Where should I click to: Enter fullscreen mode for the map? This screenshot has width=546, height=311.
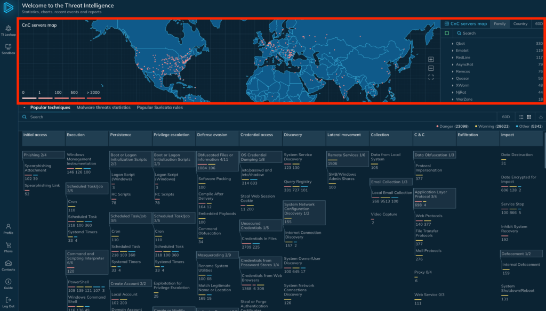[431, 77]
